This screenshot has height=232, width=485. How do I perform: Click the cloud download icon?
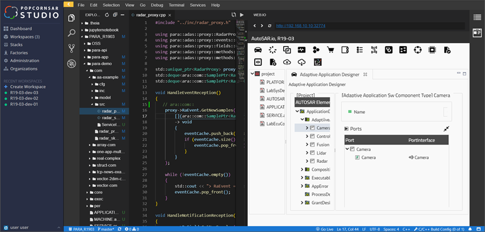pyautogui.click(x=302, y=62)
